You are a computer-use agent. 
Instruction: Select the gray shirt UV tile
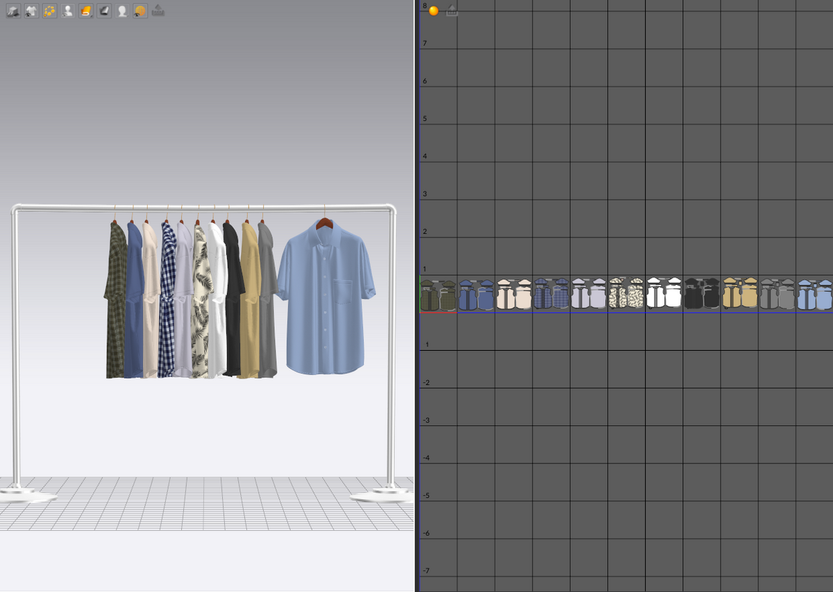(x=777, y=294)
